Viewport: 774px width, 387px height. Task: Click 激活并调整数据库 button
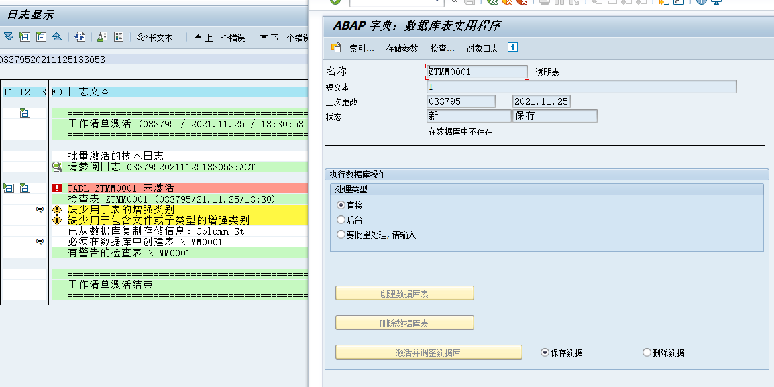429,351
